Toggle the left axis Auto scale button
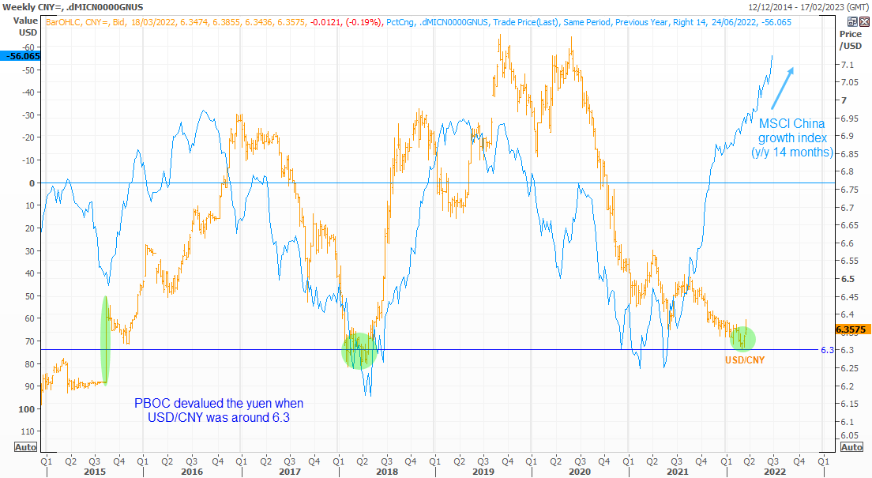This screenshot has height=478, width=872. coord(25,447)
